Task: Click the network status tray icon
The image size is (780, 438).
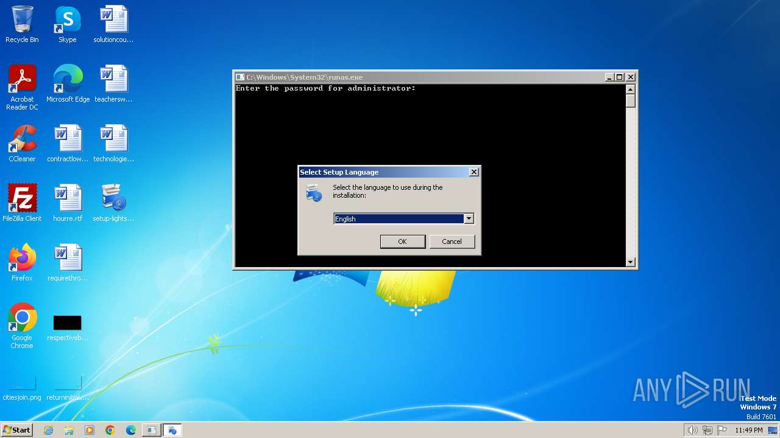Action: tap(707, 430)
